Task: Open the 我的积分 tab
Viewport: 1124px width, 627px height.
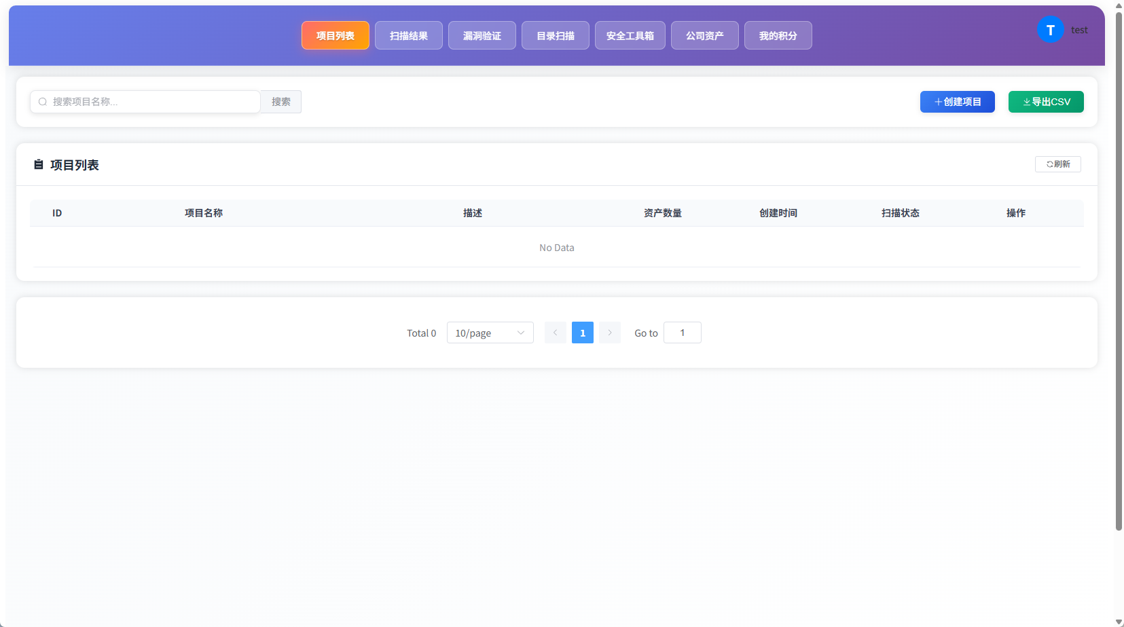Action: tap(778, 35)
